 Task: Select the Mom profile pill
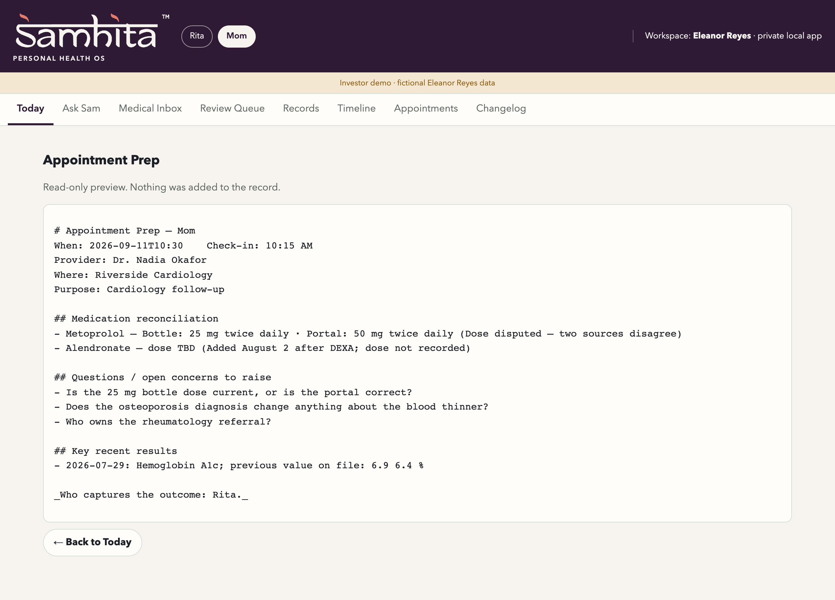point(236,36)
